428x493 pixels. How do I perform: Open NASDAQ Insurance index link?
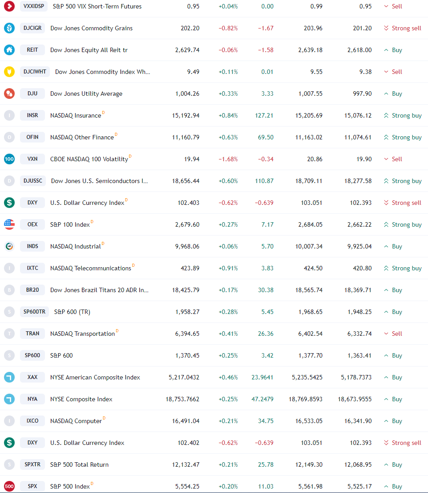point(76,115)
